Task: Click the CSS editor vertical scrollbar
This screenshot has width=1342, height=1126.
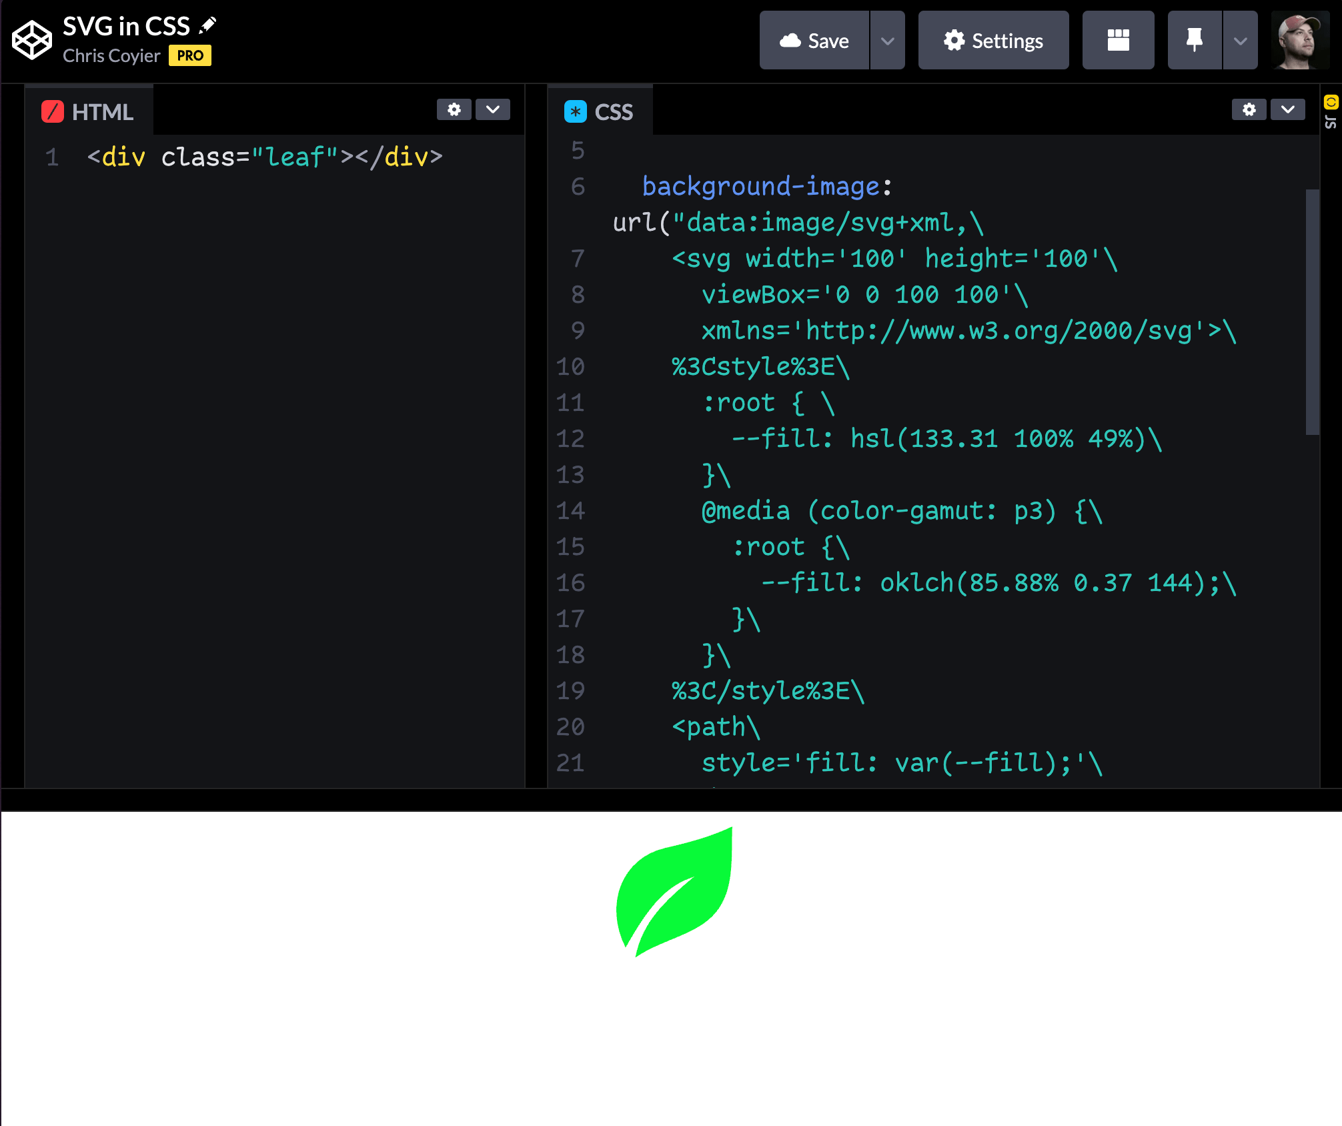Action: pyautogui.click(x=1312, y=312)
